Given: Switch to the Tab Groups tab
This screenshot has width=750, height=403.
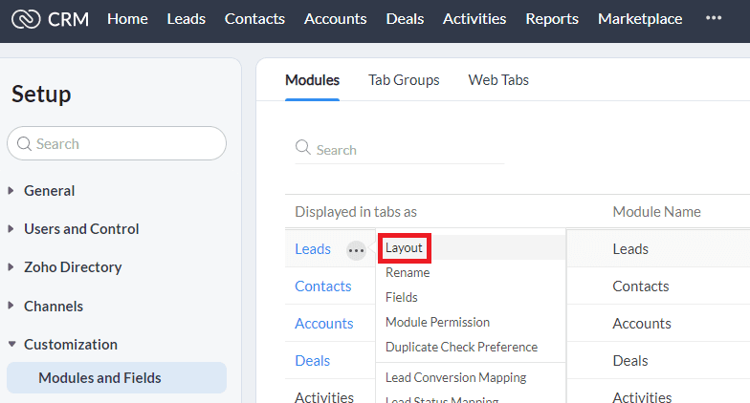Looking at the screenshot, I should tap(404, 80).
